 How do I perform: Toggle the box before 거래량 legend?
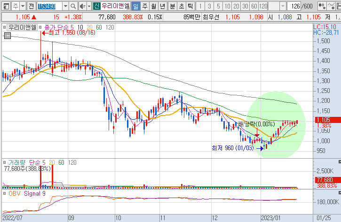4,162
